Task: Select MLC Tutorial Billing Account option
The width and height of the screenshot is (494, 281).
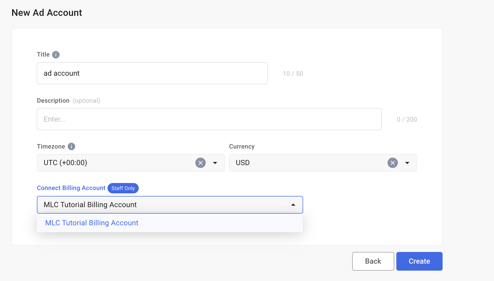Action: point(92,223)
